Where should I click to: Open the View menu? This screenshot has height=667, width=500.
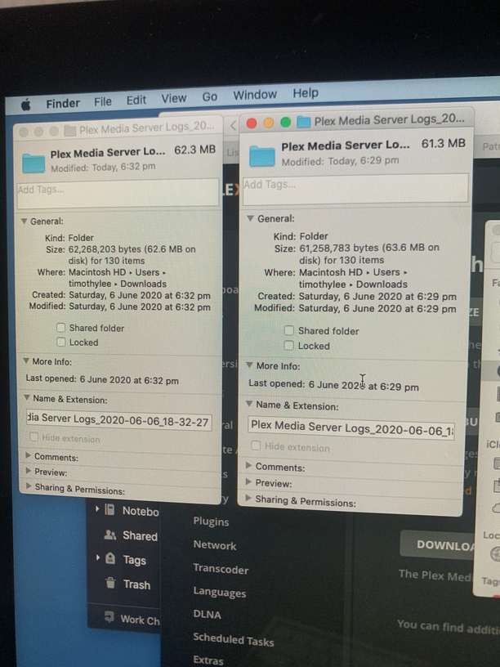pos(174,98)
